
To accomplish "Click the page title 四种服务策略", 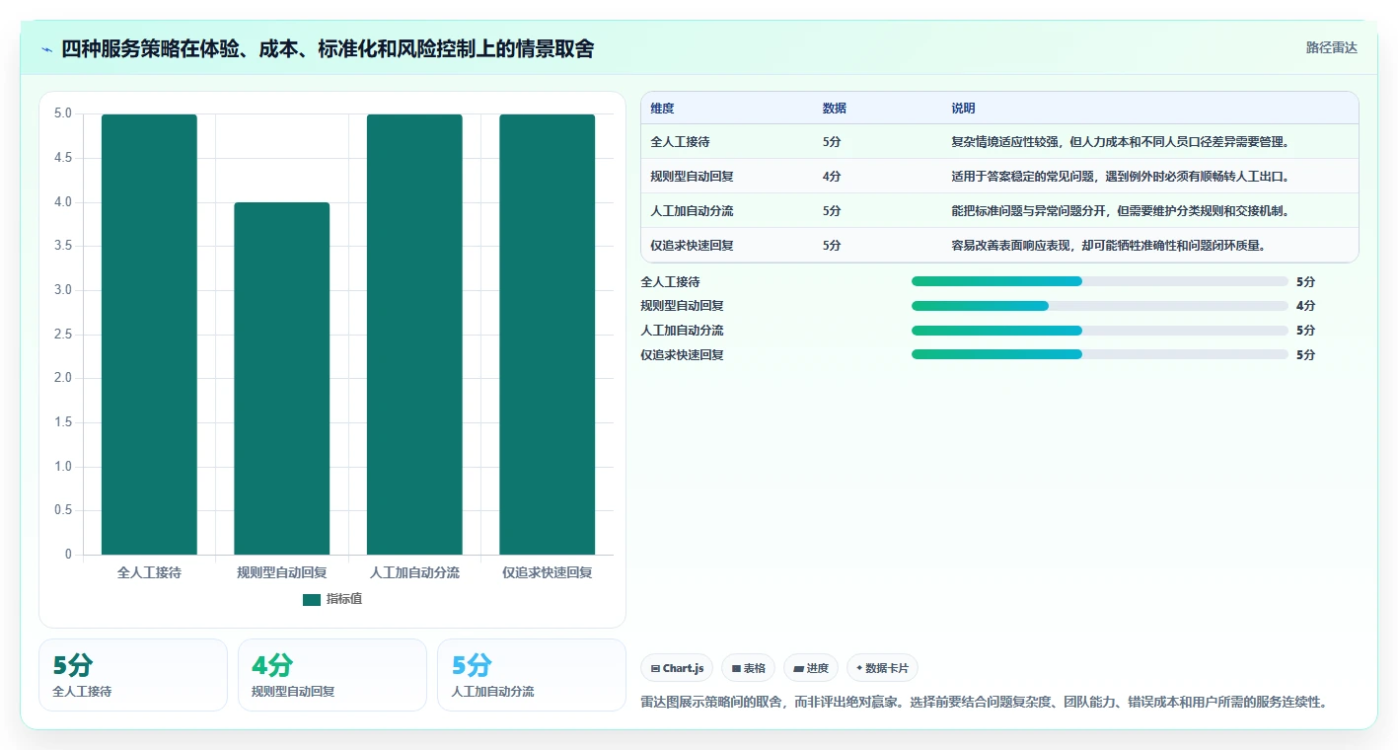I will pyautogui.click(x=328, y=48).
